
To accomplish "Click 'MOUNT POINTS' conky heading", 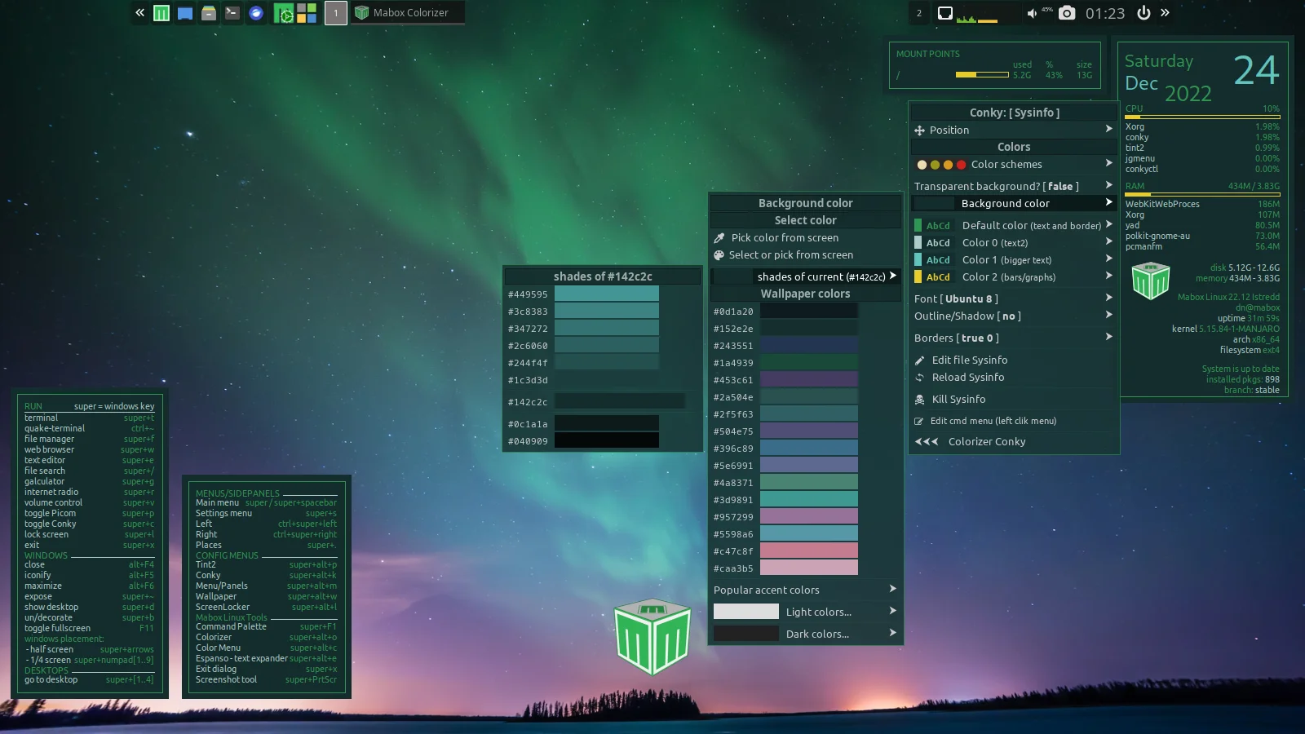I will tap(927, 54).
